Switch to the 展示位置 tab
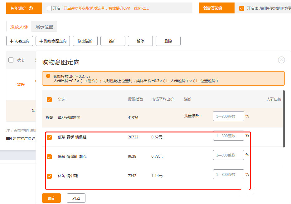The width and height of the screenshot is (291, 204). pos(44,27)
